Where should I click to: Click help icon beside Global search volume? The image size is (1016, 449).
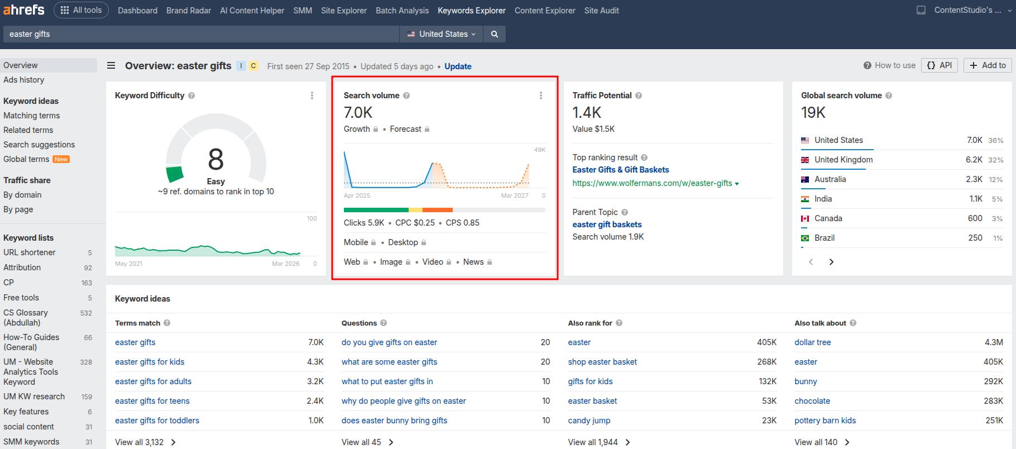(x=889, y=95)
